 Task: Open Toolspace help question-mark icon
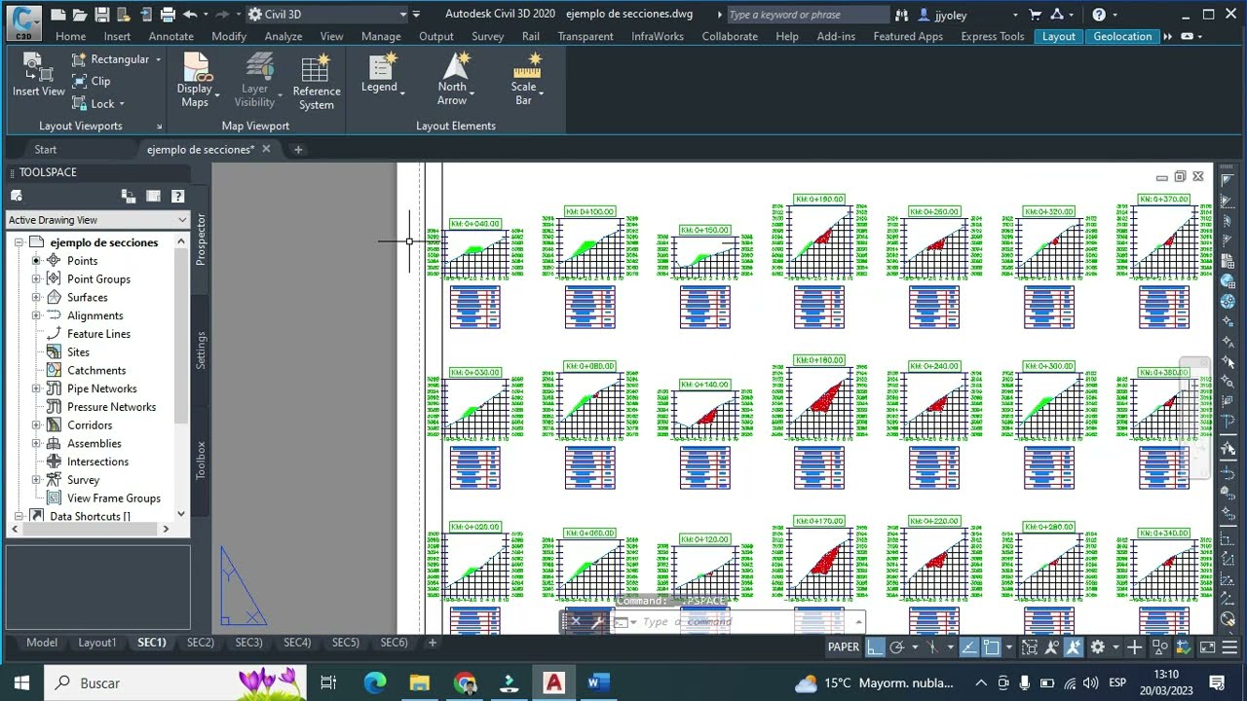click(x=178, y=196)
